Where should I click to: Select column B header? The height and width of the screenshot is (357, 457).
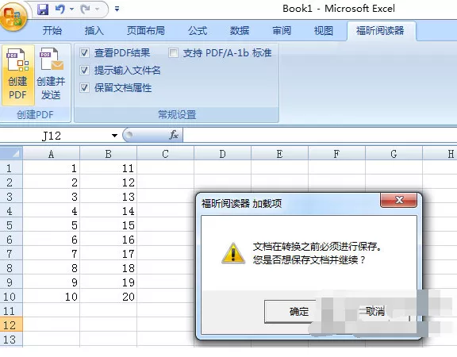tap(108, 154)
